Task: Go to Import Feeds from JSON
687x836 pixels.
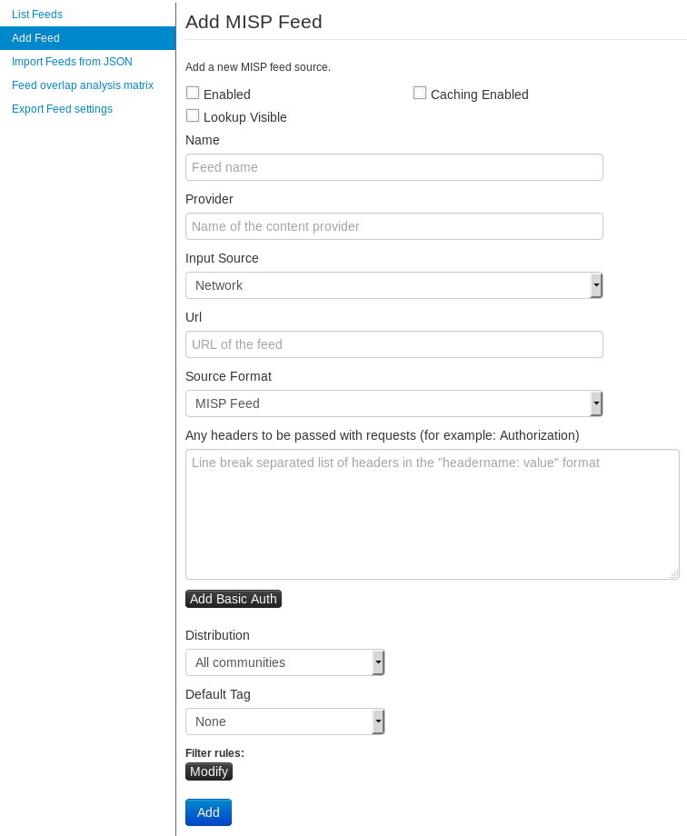Action: tap(72, 62)
